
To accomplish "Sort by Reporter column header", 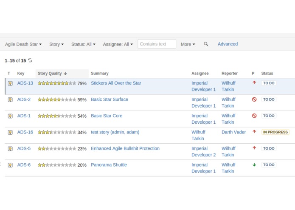I will [x=230, y=74].
